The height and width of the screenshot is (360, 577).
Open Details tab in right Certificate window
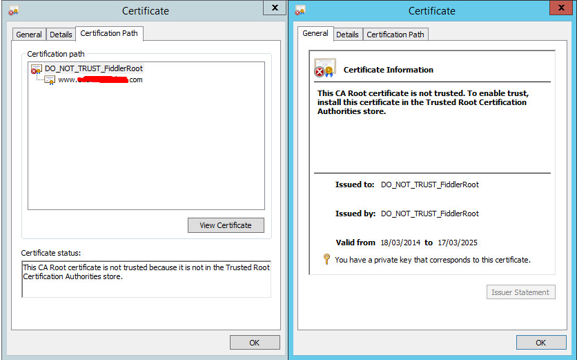pyautogui.click(x=347, y=35)
